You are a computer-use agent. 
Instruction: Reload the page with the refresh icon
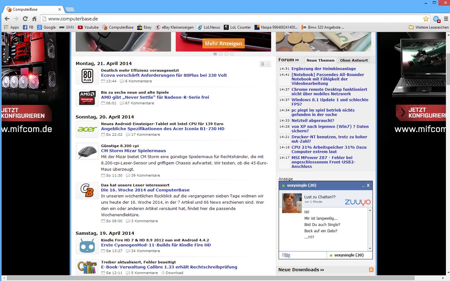pyautogui.click(x=25, y=19)
